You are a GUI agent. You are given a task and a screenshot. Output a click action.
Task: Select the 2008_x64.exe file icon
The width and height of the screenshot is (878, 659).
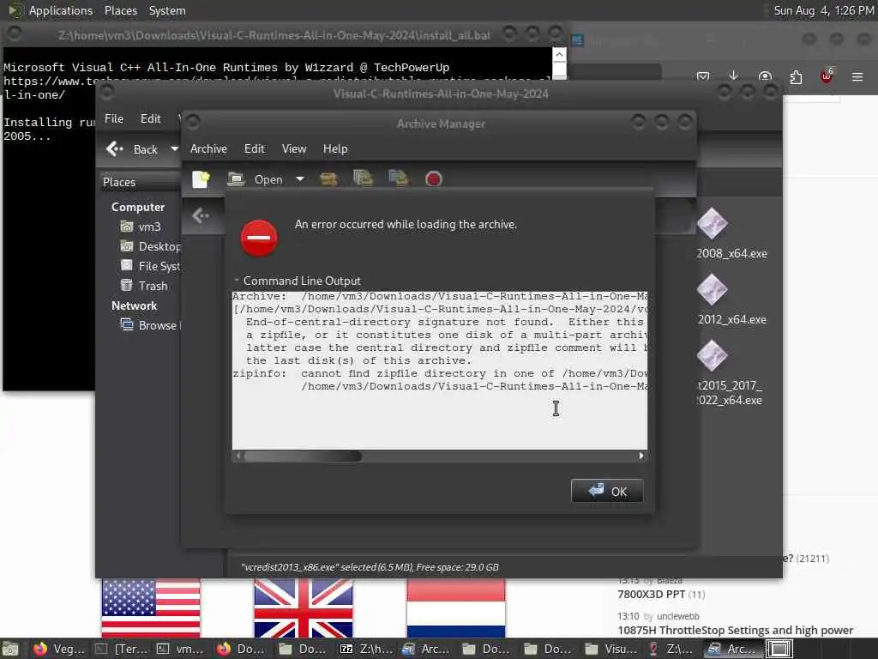pyautogui.click(x=713, y=224)
